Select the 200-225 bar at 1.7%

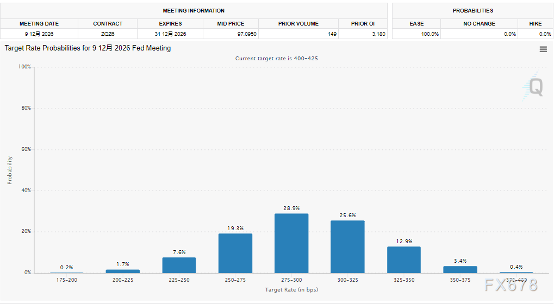point(122,271)
